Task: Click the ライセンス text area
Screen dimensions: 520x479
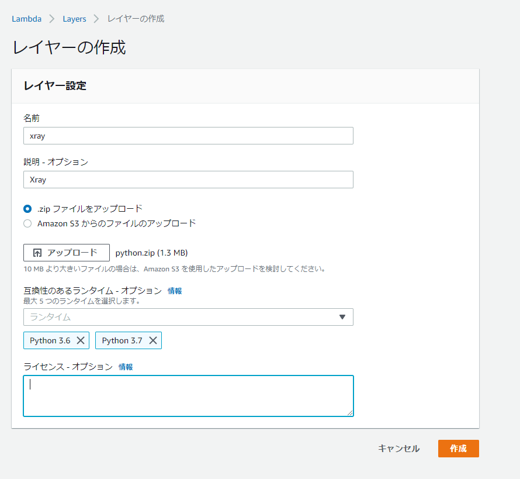Action: coord(188,396)
